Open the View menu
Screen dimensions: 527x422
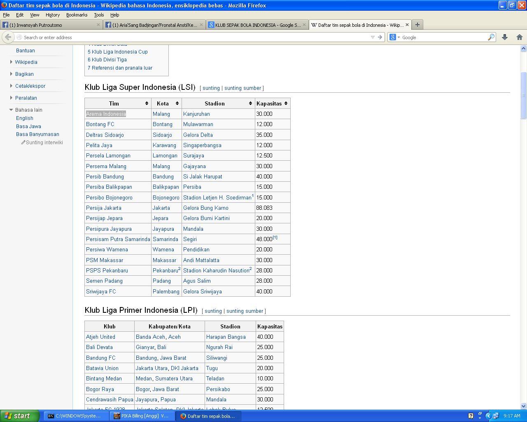(35, 15)
